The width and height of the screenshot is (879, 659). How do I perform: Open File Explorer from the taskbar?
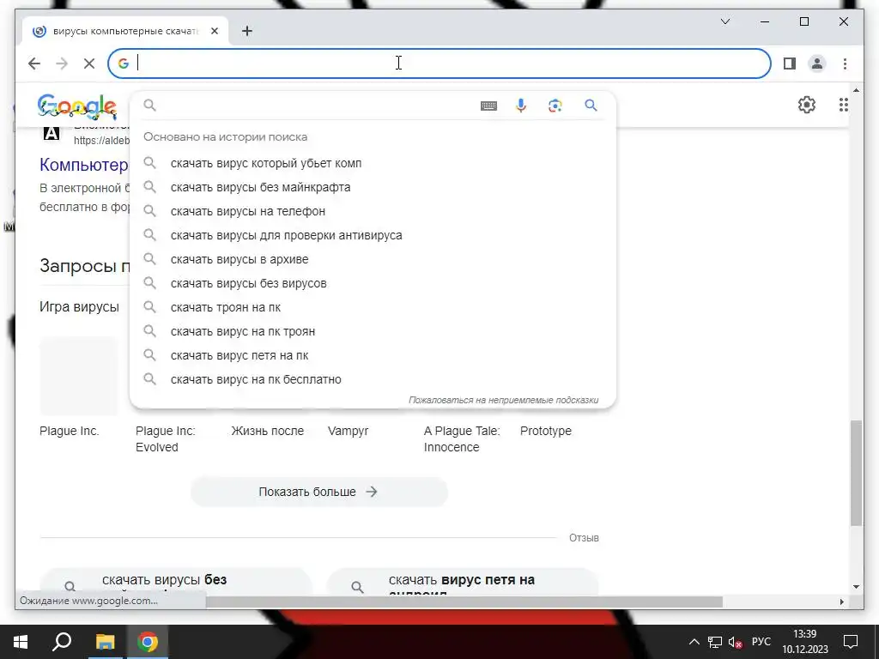[x=105, y=642]
